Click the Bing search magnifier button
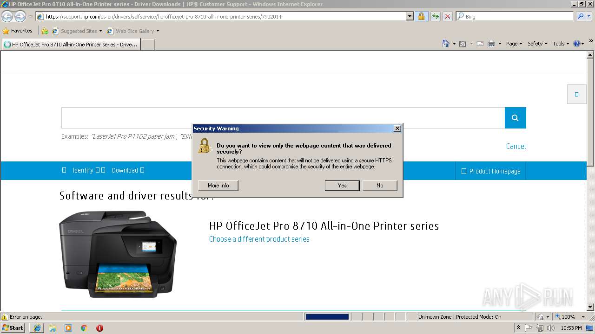Image resolution: width=595 pixels, height=334 pixels. 580,16
